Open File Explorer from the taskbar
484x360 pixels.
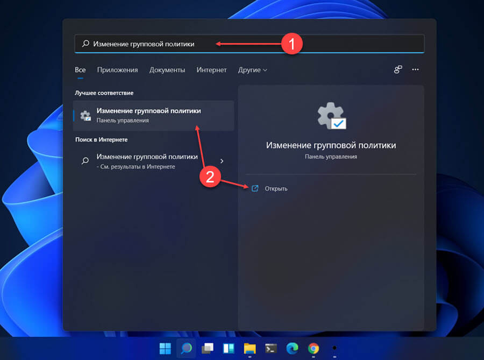(250, 349)
